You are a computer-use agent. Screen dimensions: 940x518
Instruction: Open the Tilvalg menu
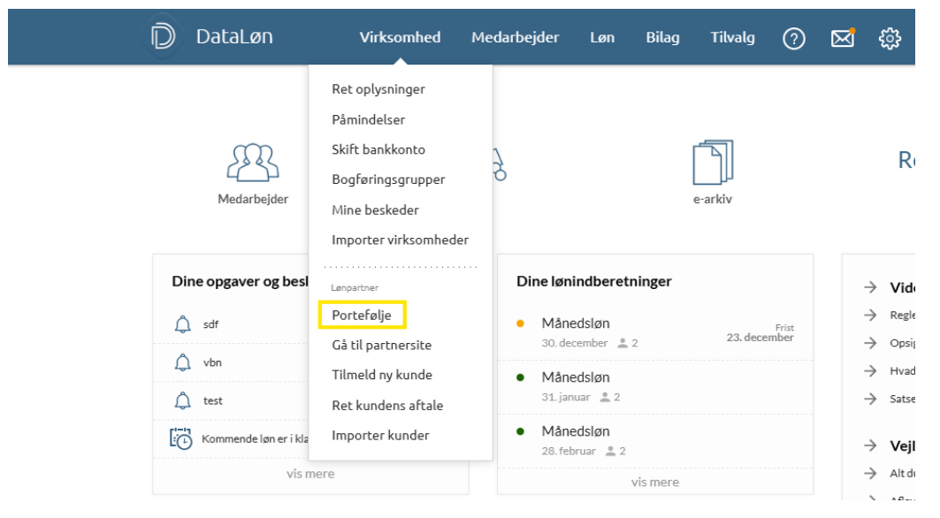[x=732, y=37]
